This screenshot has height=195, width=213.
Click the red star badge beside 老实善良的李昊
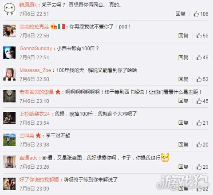pos(58,92)
